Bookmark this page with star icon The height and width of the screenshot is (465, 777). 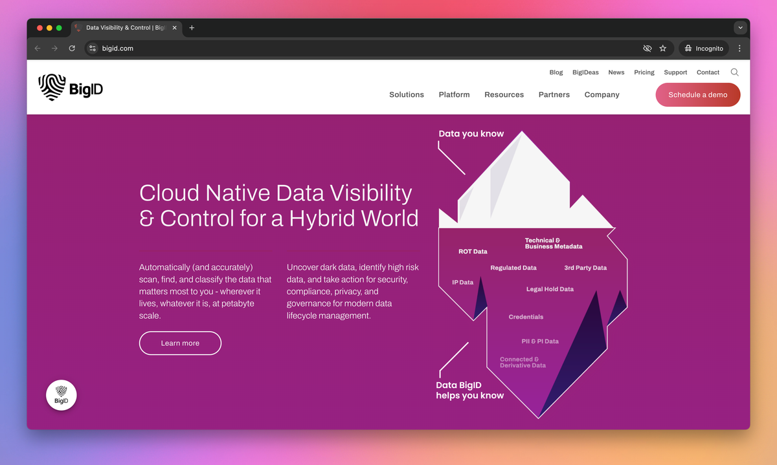coord(663,49)
